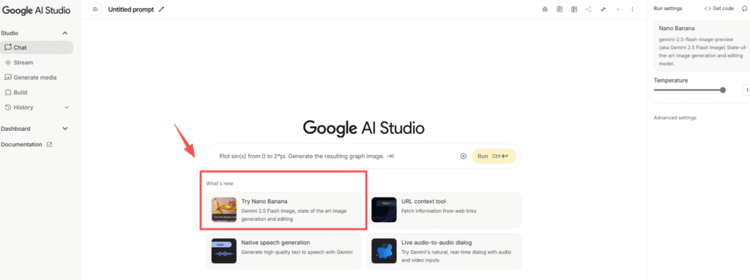750x280 pixels.
Task: Click the external link icon next to Documentation
Action: 49,144
